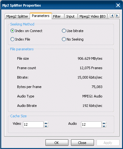
Task: Confirm with the OK button
Action: click(x=57, y=143)
